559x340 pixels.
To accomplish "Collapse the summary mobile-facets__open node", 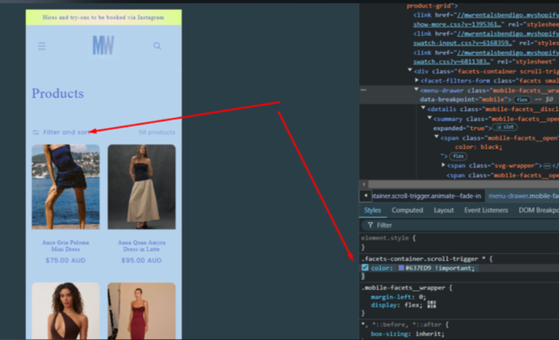I will pos(429,118).
